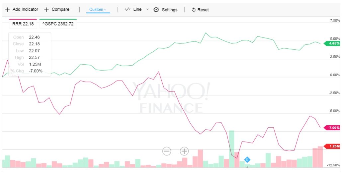Select the ^GSPC 2362.72 series label

pos(58,24)
